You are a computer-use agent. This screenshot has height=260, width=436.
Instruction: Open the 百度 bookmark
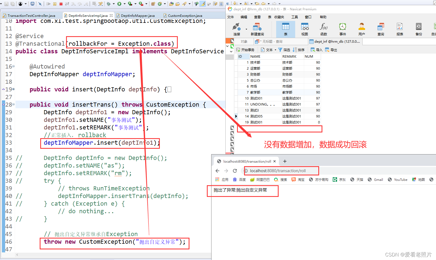[239, 179]
